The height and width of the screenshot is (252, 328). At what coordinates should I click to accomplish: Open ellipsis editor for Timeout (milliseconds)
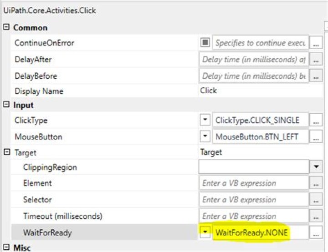(x=316, y=216)
